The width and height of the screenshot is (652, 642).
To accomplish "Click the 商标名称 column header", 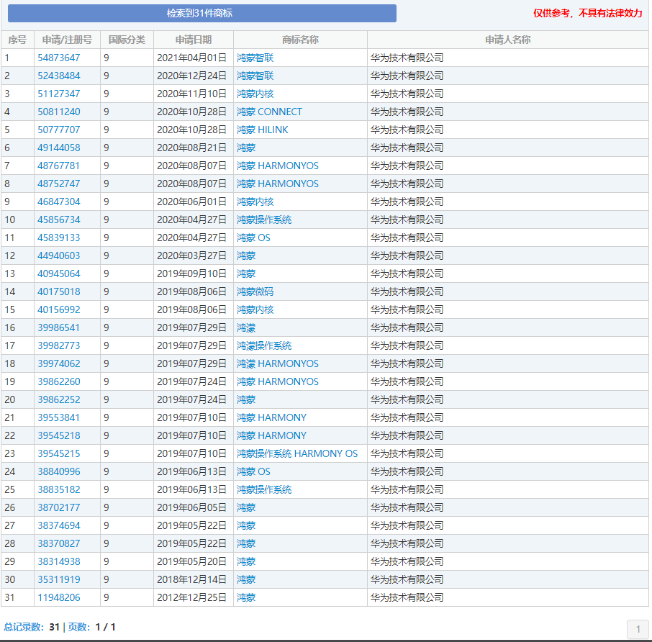I will click(300, 40).
